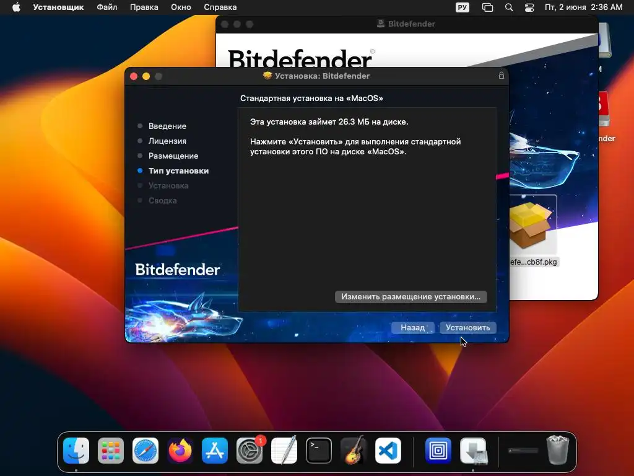Click the red Bitdefender volume icon on desktop
This screenshot has width=634, height=476.
point(604,109)
